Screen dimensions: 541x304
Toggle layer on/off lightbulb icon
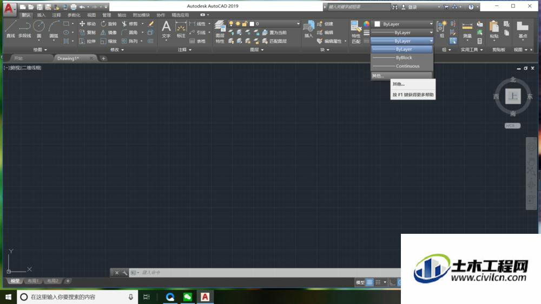point(231,24)
